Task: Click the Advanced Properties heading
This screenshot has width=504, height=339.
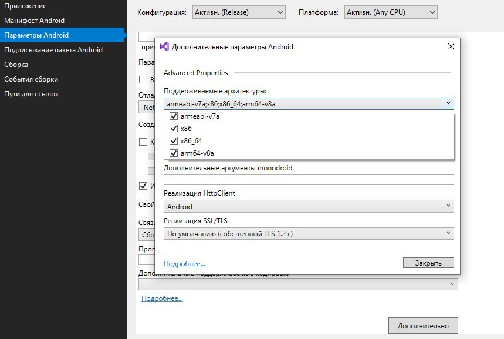Action: coord(196,73)
